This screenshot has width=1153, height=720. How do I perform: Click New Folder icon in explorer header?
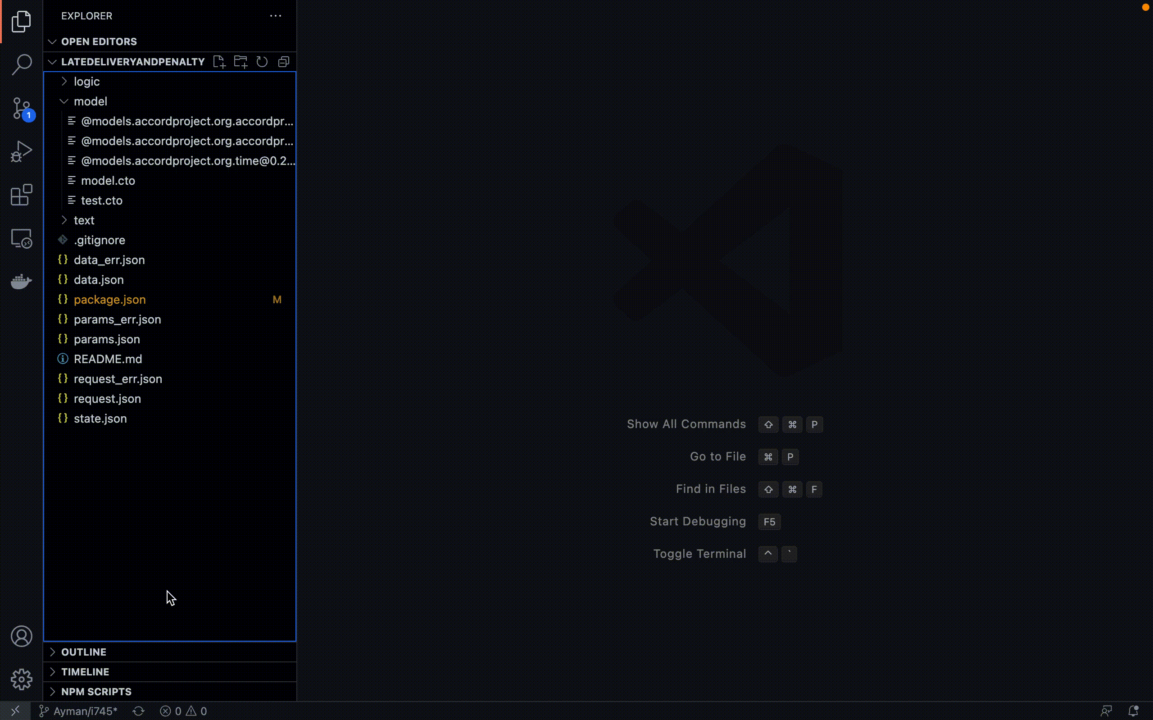(241, 62)
